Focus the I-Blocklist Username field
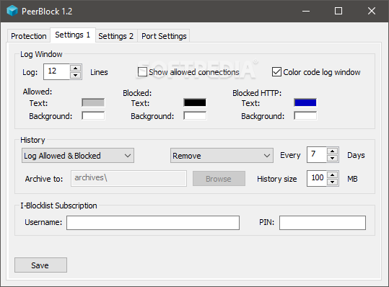Image resolution: width=389 pixels, height=287 pixels. coord(153,223)
